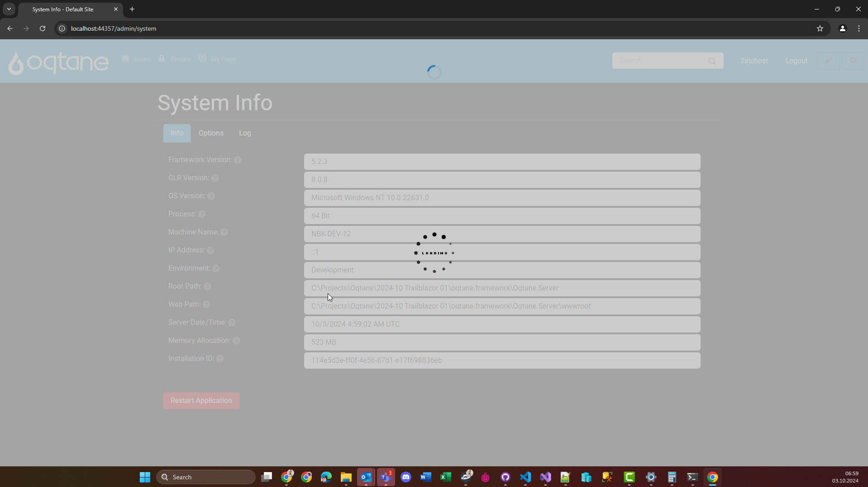Click help icon next to Framework Version

pos(238,160)
